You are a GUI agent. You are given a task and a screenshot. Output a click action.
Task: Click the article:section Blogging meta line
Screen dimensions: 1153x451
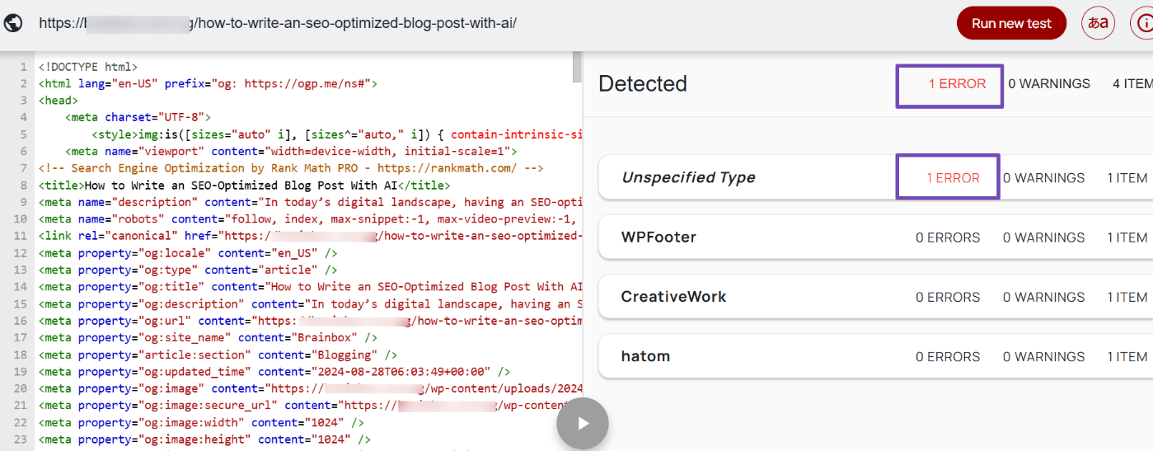tap(218, 355)
